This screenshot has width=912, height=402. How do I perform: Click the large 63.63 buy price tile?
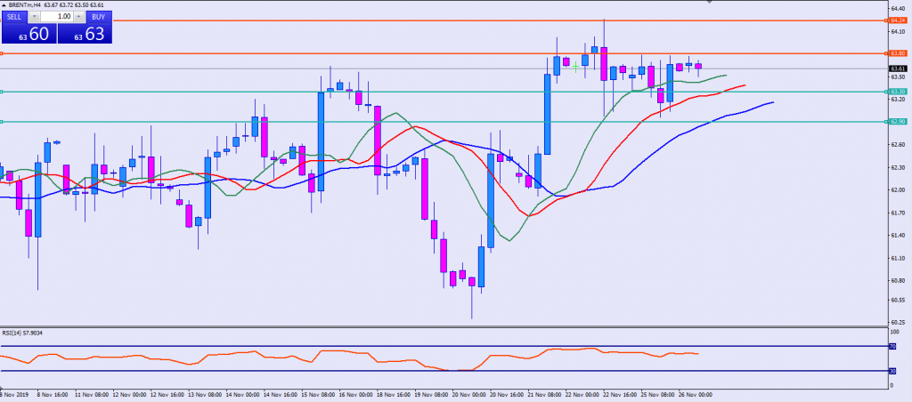(85, 34)
